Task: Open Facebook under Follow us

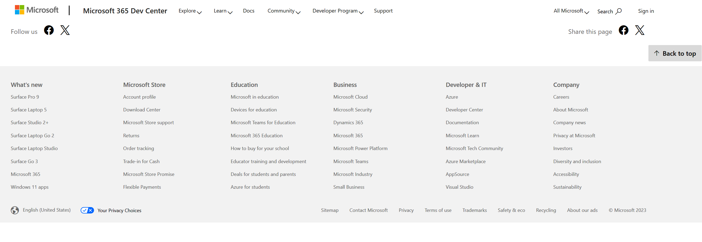Action: tap(49, 30)
